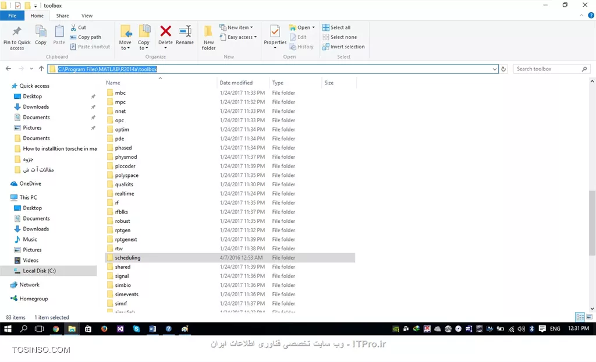596x362 pixels.
Task: Expand the Open button dropdown arrow
Action: tap(313, 27)
